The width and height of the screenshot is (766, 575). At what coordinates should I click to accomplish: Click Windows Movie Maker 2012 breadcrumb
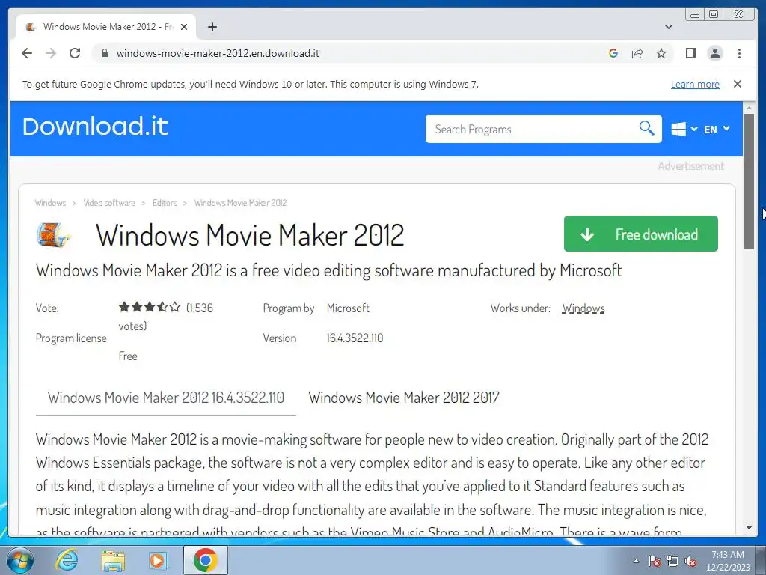tap(240, 203)
